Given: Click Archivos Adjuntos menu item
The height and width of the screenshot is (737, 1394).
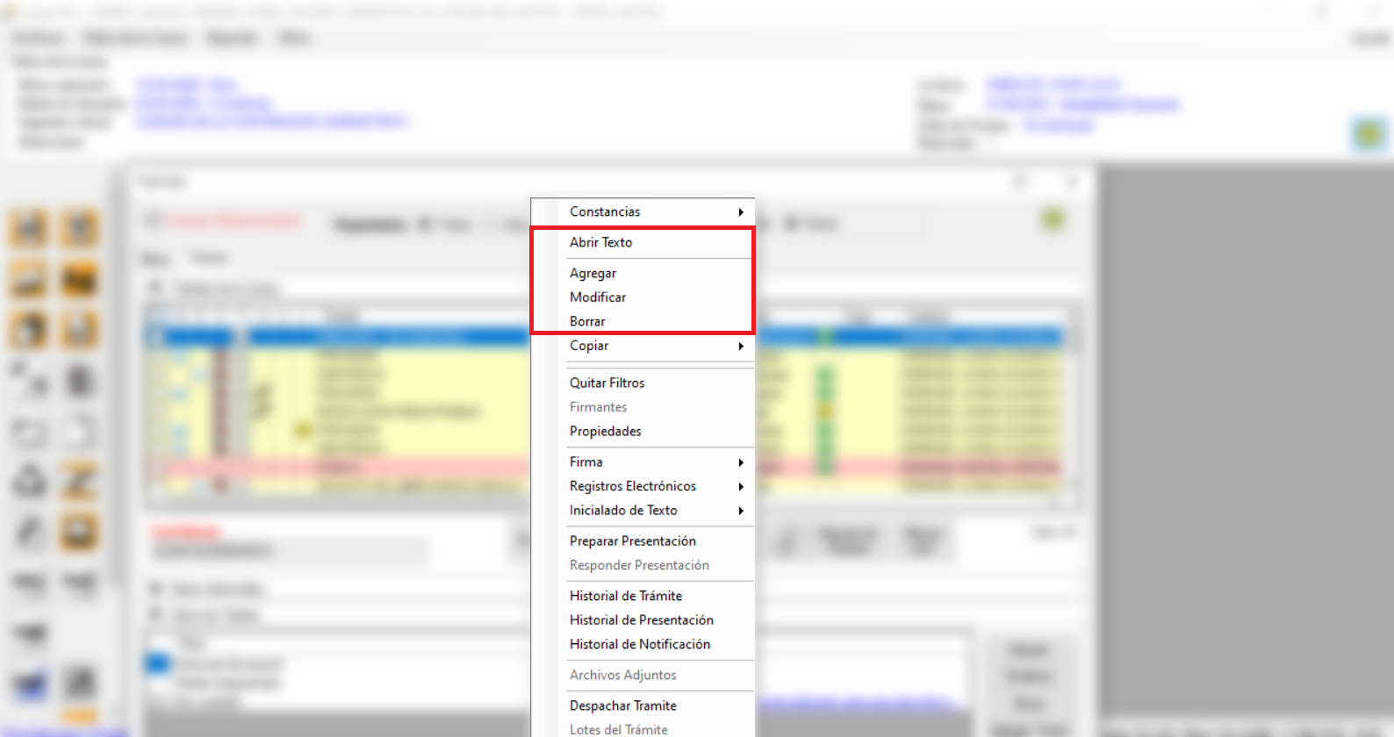Looking at the screenshot, I should pos(622,675).
